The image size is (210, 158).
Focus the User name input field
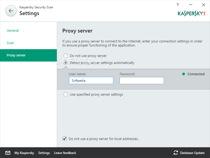91,80
